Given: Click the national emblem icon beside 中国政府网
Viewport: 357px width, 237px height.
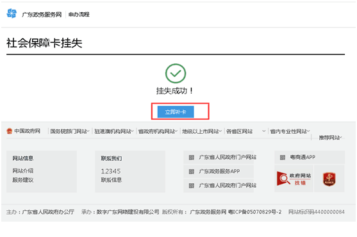Looking at the screenshot, I should [x=10, y=131].
